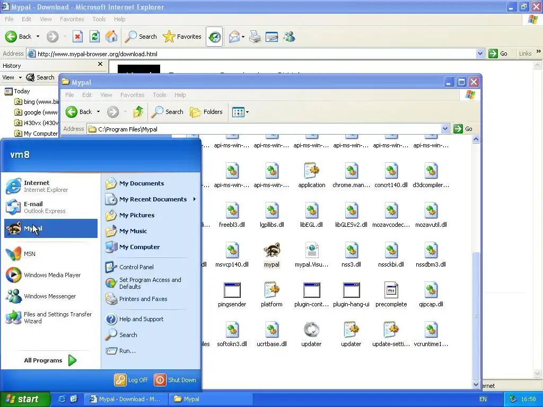
Task: Close the IE History panel
Action: [x=100, y=64]
